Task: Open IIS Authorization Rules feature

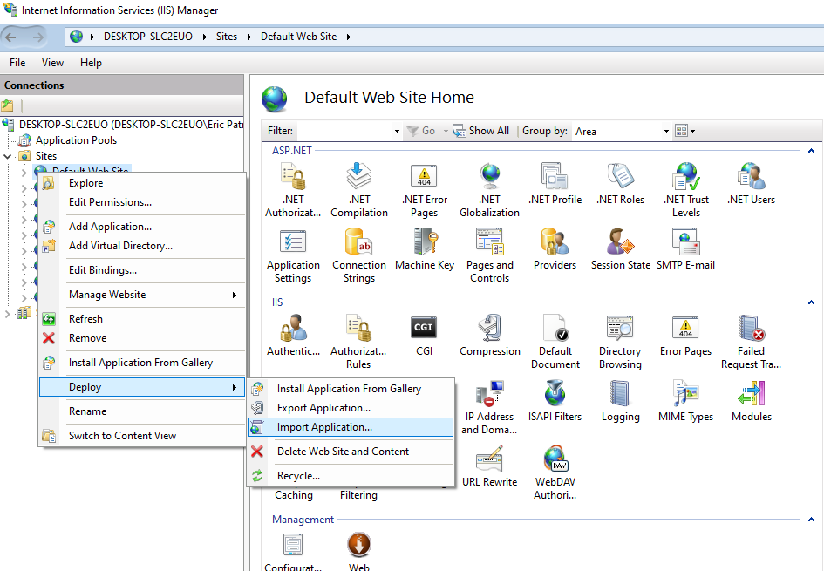Action: (359, 342)
